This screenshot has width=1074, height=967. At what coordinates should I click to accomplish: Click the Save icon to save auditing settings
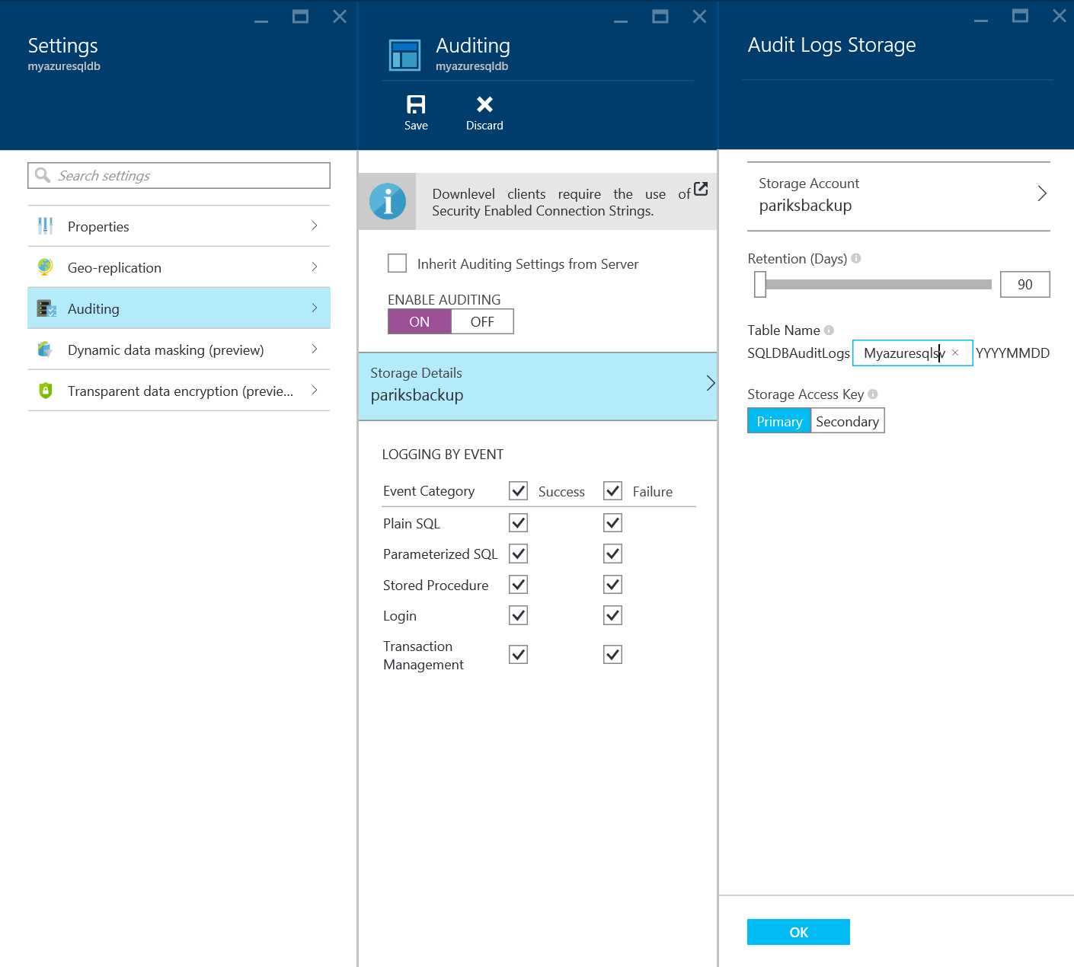point(415,105)
